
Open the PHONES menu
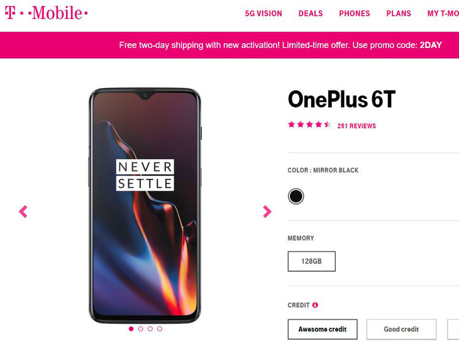[x=355, y=13]
